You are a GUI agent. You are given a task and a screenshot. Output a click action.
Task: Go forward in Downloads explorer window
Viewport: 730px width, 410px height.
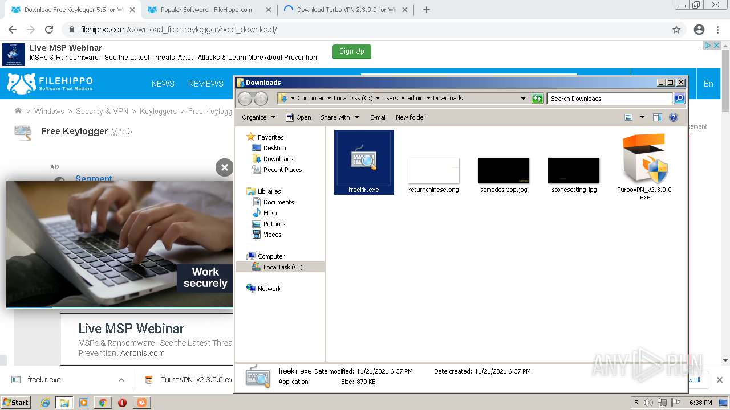[x=261, y=99]
